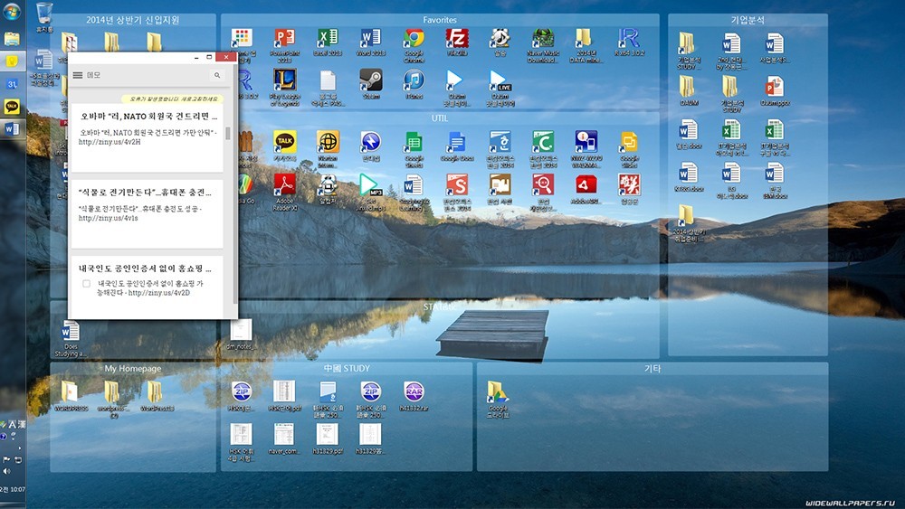Click the memo search magnifier icon
Image resolution: width=905 pixels, height=509 pixels.
217,75
